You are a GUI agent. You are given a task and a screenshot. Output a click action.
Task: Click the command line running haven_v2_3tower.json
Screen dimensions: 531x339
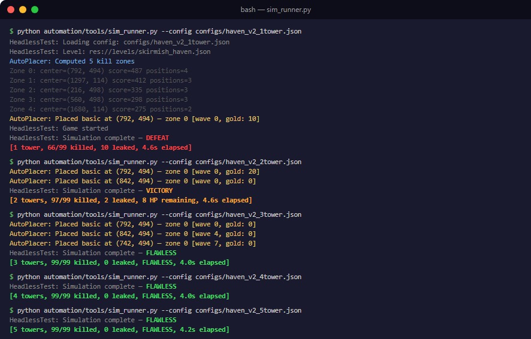155,215
